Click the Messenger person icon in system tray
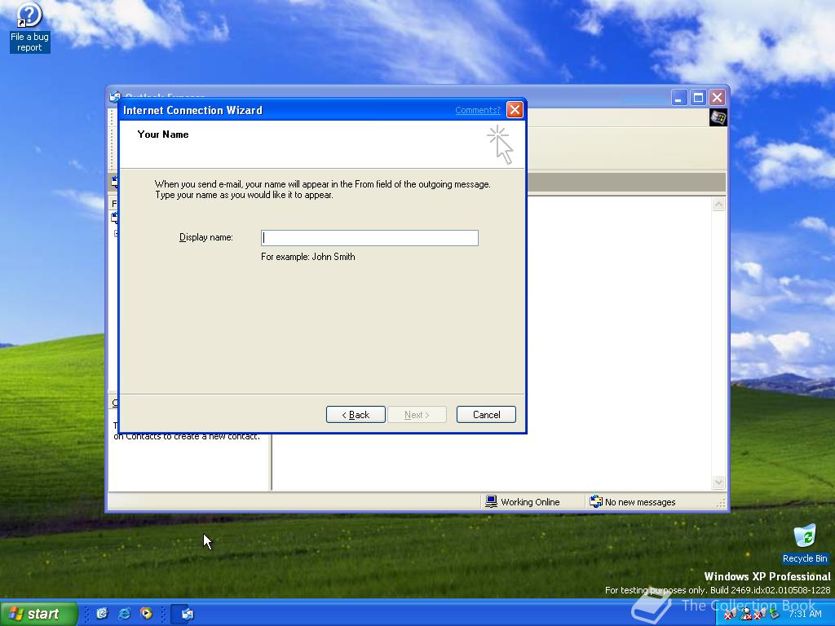Screen dimensions: 835x626 (745, 615)
